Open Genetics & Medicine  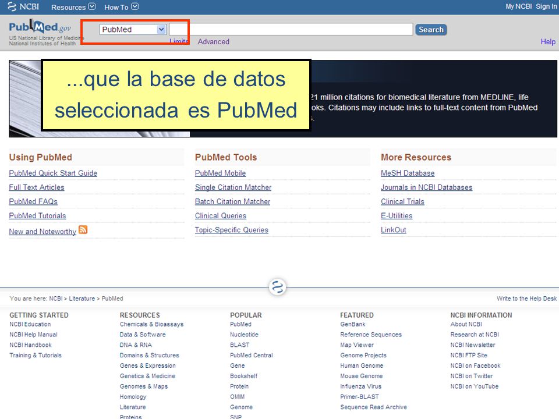(147, 376)
